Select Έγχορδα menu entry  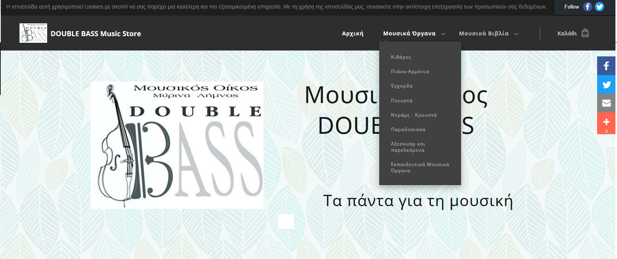pos(401,86)
